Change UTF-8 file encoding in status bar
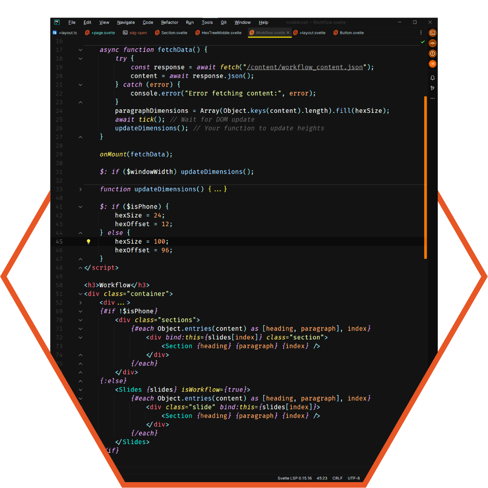This screenshot has width=488, height=488. point(353,478)
